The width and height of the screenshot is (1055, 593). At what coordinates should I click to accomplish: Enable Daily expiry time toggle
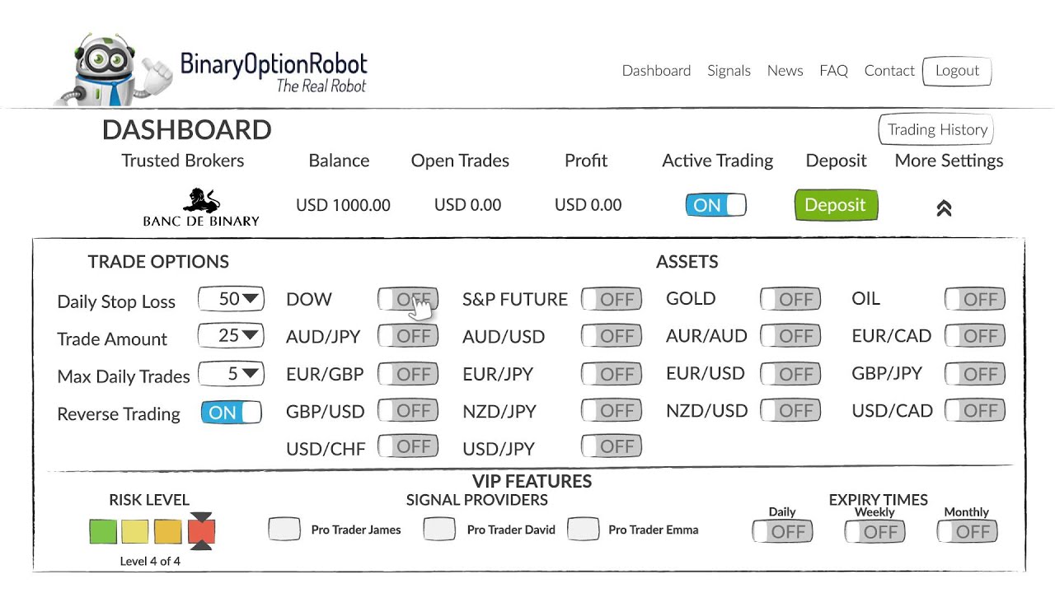[782, 531]
